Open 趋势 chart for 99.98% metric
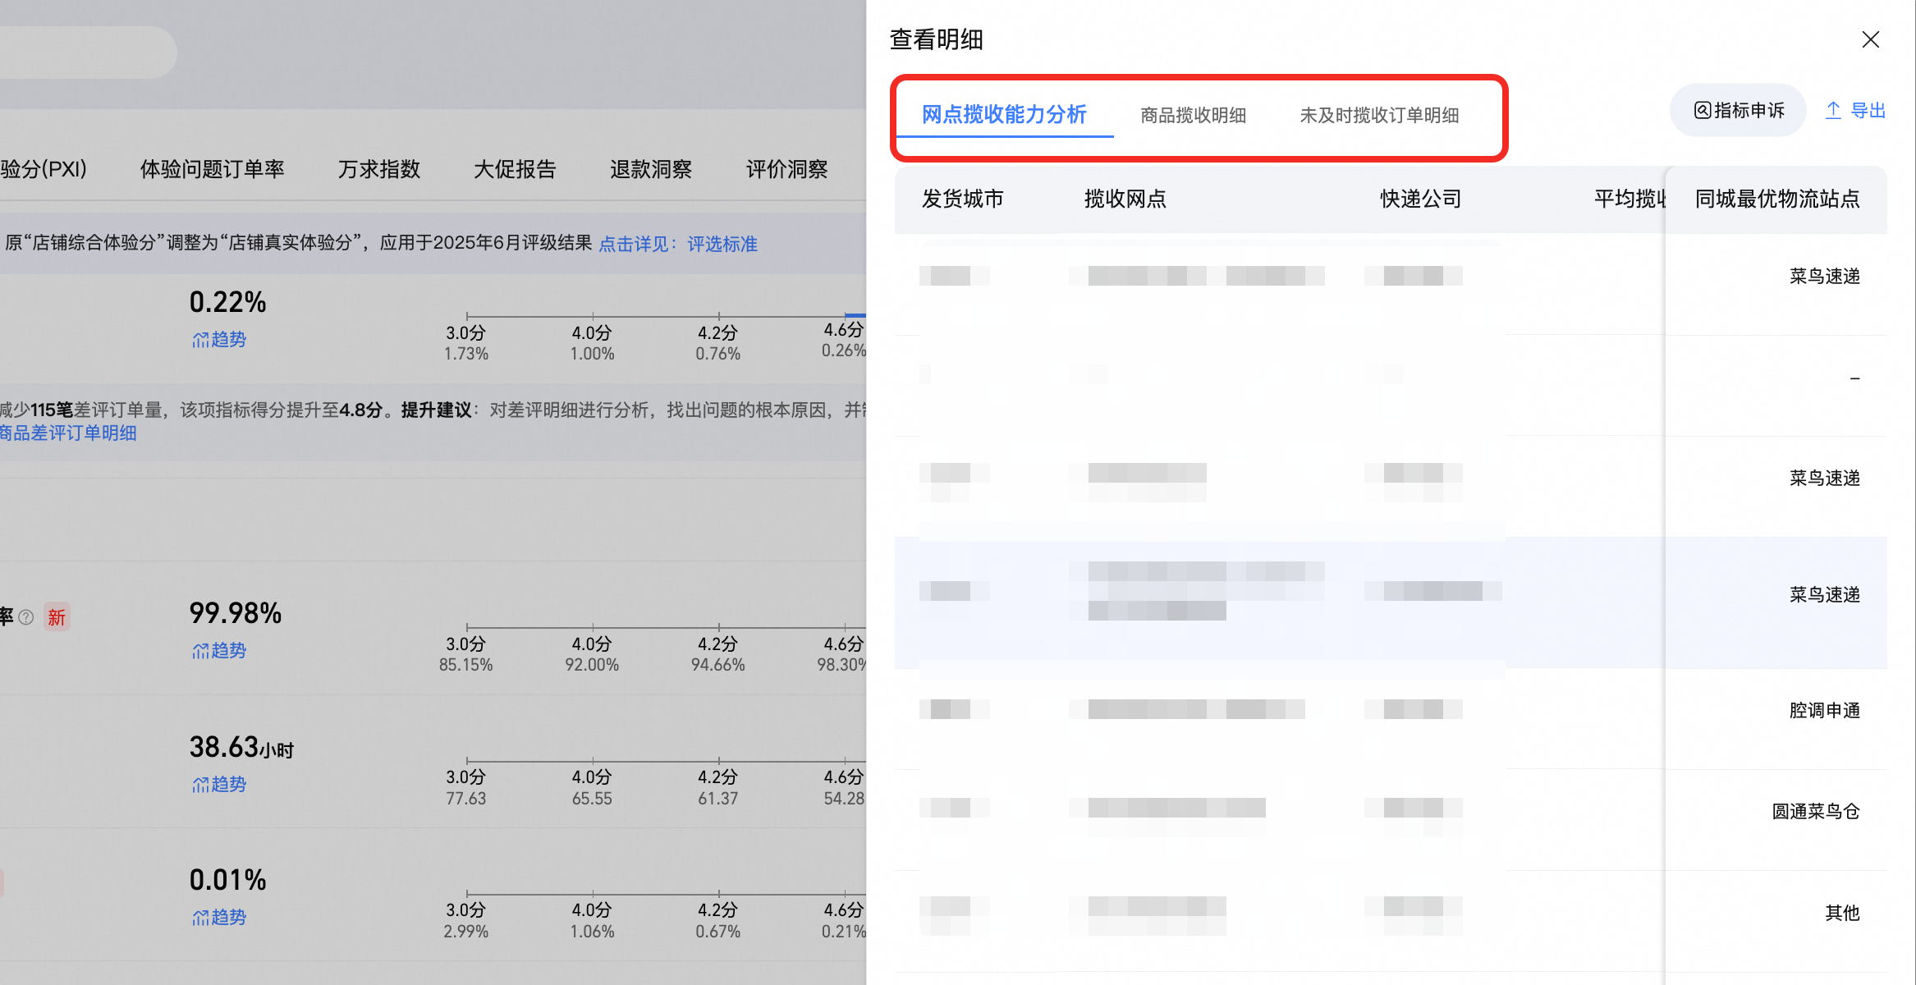1916x985 pixels. [x=218, y=651]
